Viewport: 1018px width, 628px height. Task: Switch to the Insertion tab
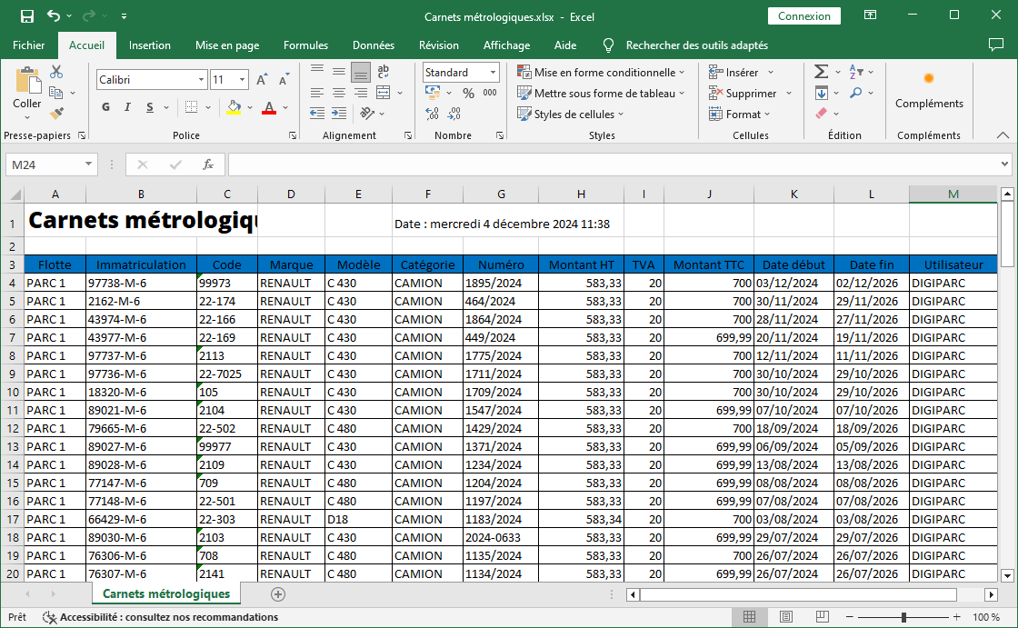tap(149, 45)
